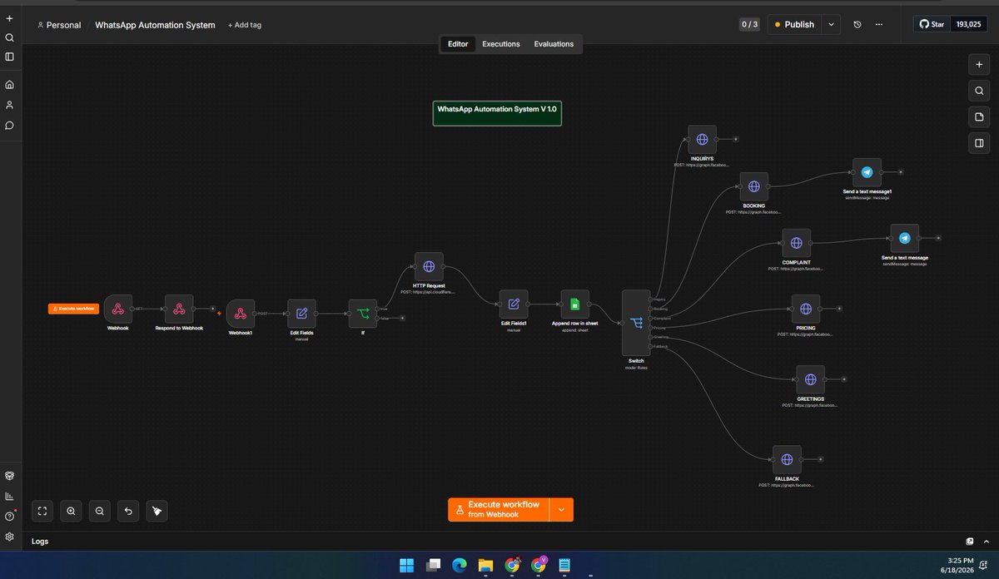Select the Switch node
The image size is (999, 579).
point(636,323)
